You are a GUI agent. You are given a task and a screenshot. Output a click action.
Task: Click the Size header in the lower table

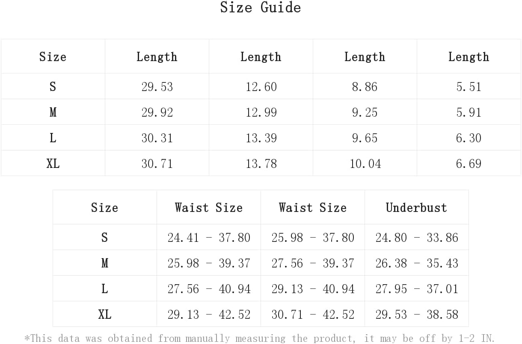point(104,207)
